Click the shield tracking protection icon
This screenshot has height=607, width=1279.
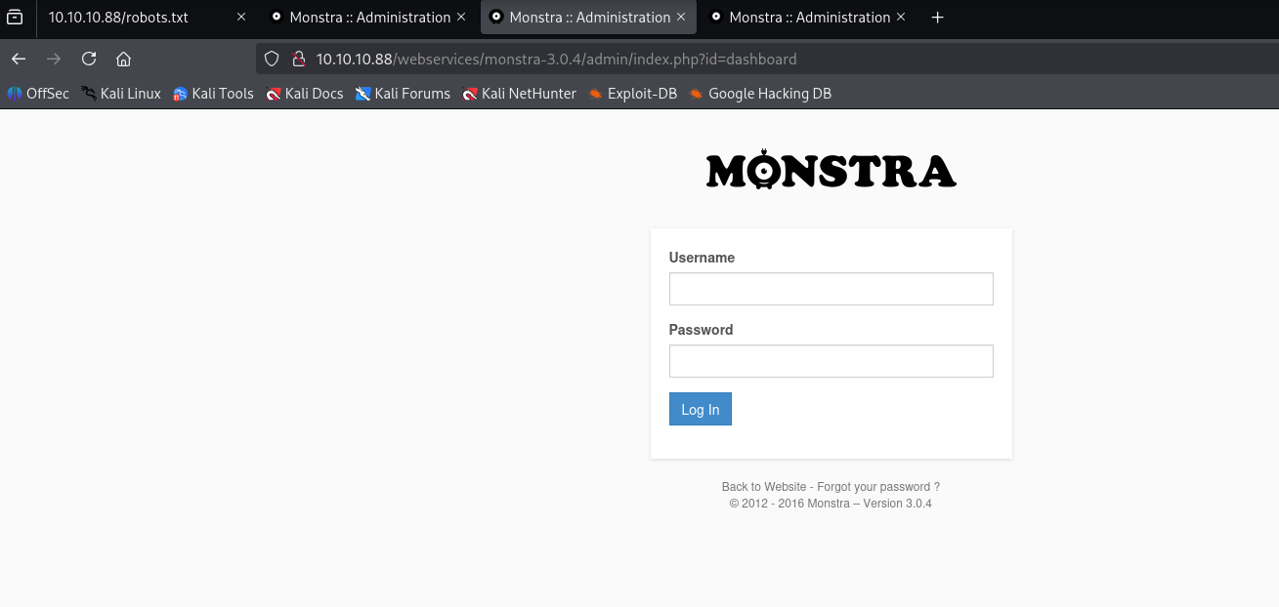[273, 59]
